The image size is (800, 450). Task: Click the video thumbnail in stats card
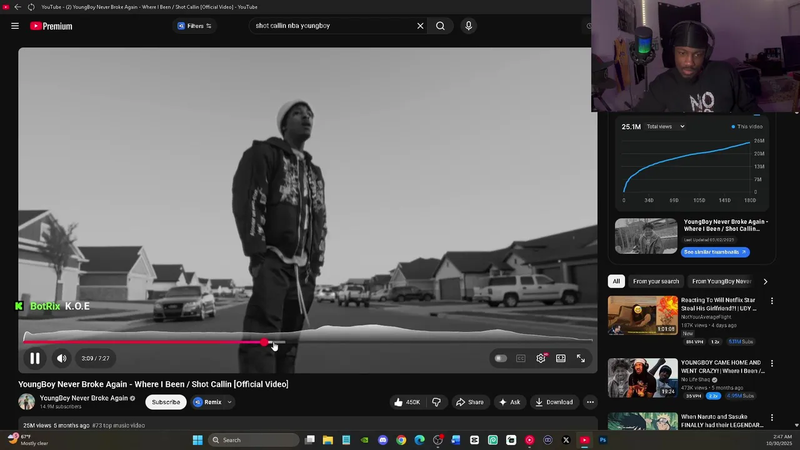(646, 236)
